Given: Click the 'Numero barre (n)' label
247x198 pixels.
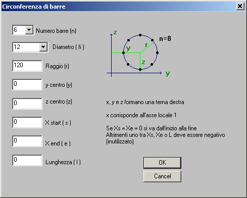Looking at the screenshot, I should pos(56,31).
